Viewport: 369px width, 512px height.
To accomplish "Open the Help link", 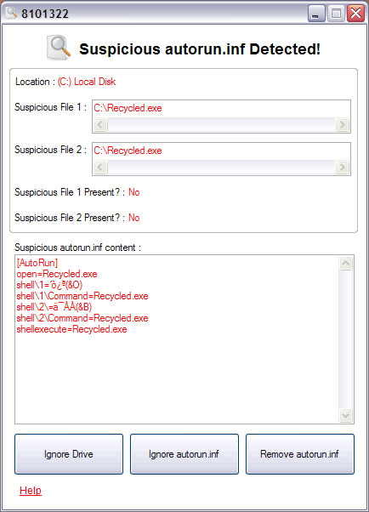I will point(31,491).
